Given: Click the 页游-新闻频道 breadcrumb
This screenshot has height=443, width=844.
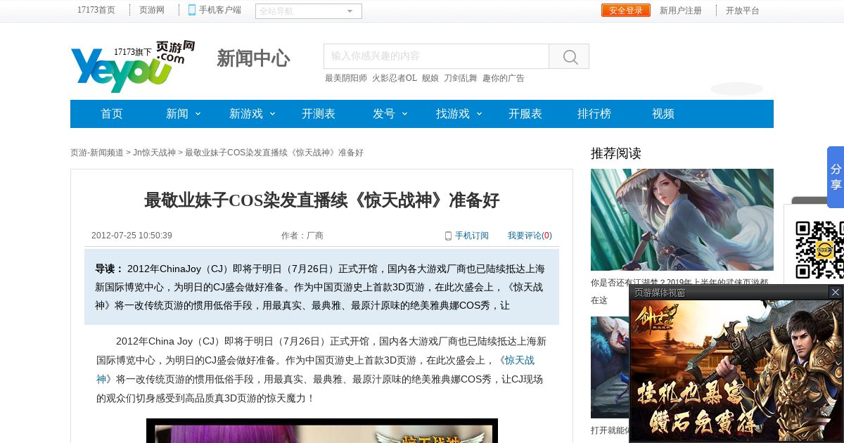Looking at the screenshot, I should click(x=97, y=153).
